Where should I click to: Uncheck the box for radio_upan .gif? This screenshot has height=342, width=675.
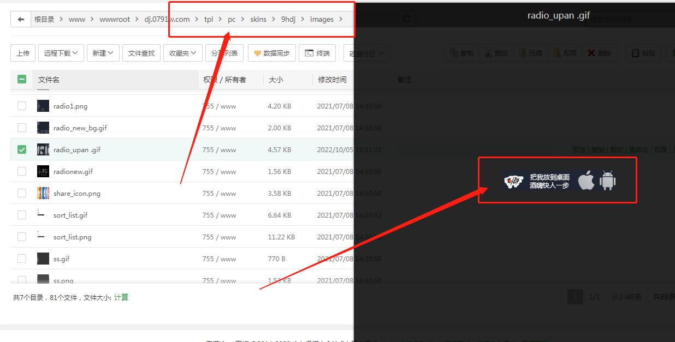tap(22, 149)
